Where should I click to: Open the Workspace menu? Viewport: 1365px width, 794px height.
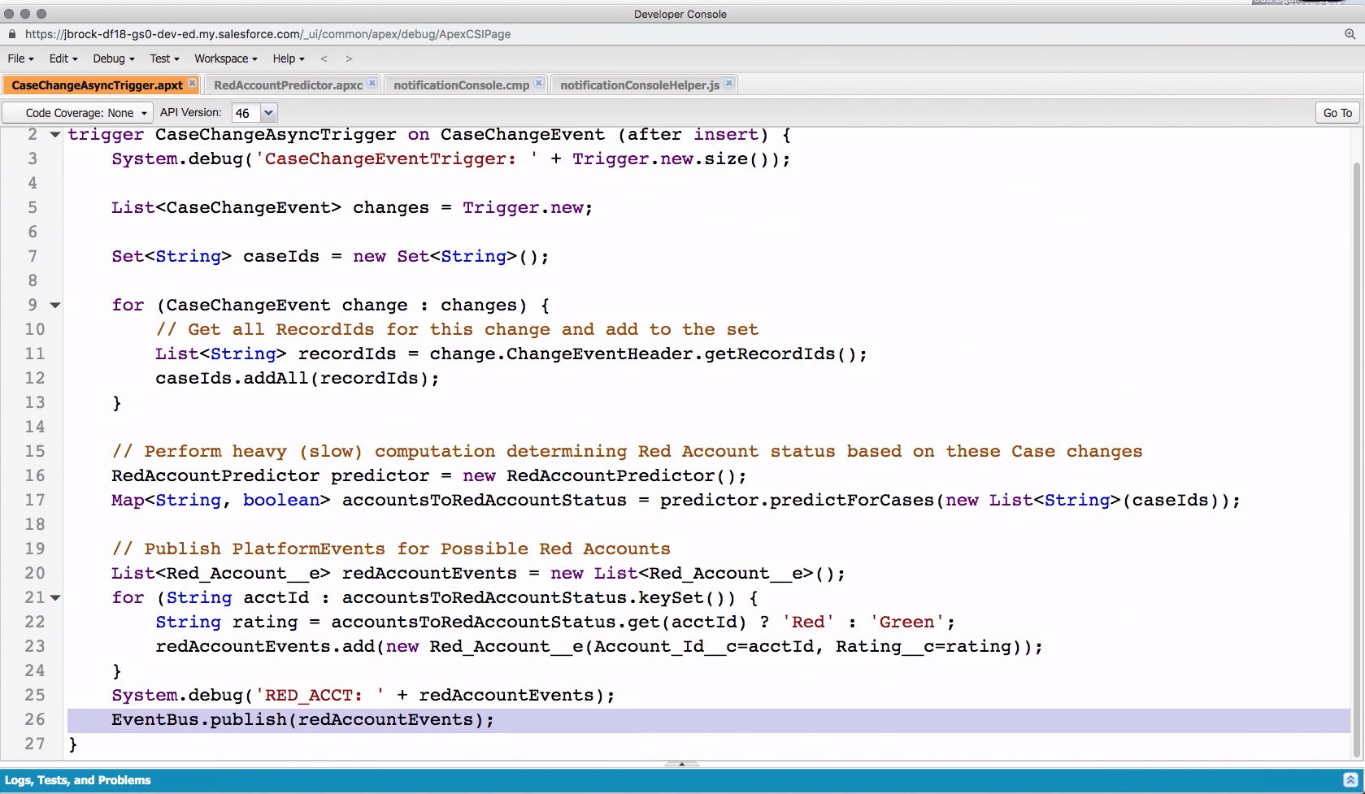[221, 59]
